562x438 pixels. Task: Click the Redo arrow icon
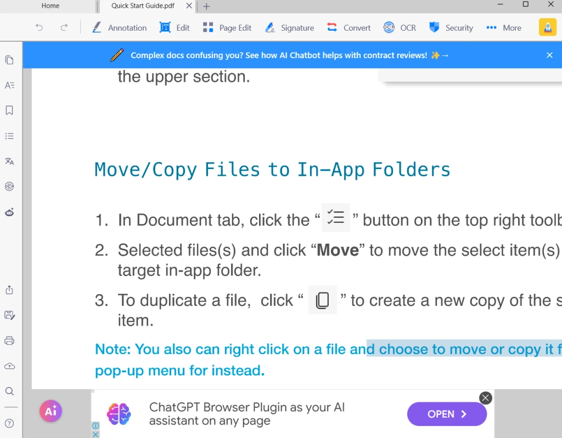click(64, 27)
